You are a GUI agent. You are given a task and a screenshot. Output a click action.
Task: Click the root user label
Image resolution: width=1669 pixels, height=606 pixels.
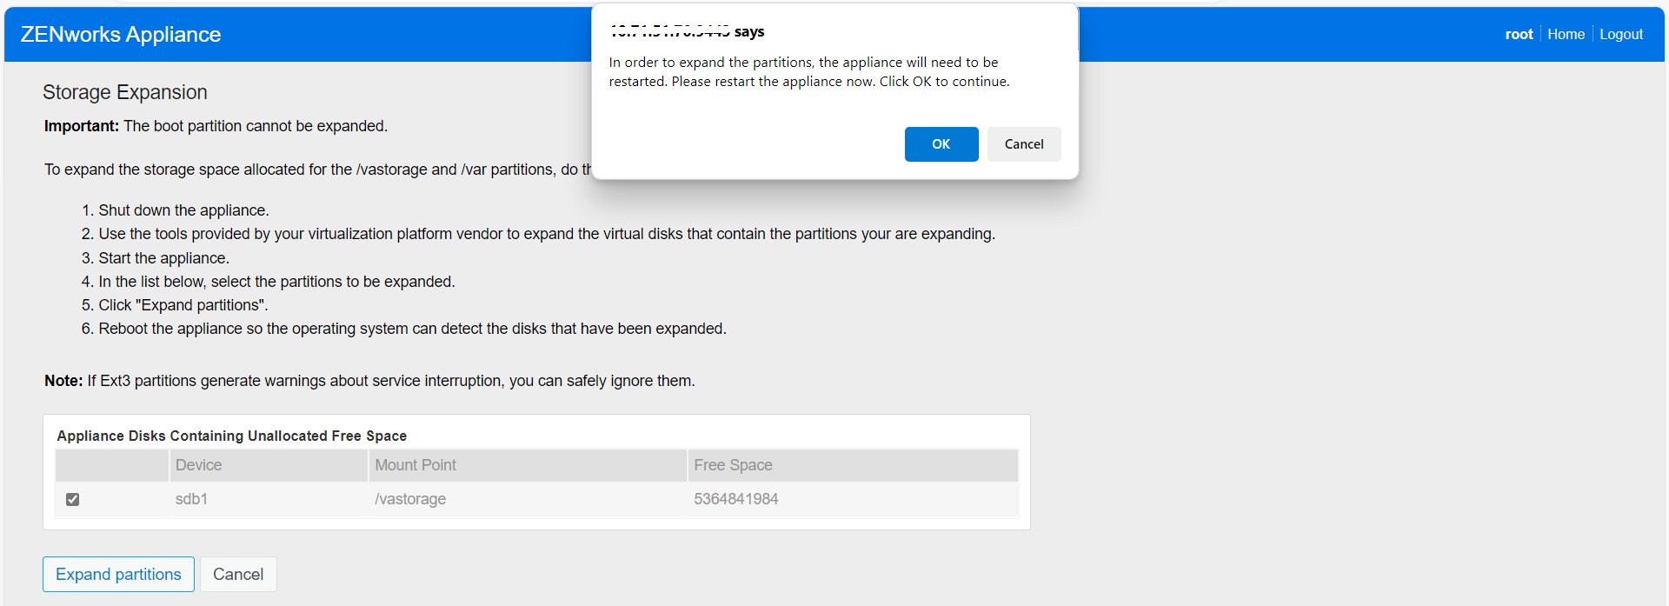click(1519, 34)
